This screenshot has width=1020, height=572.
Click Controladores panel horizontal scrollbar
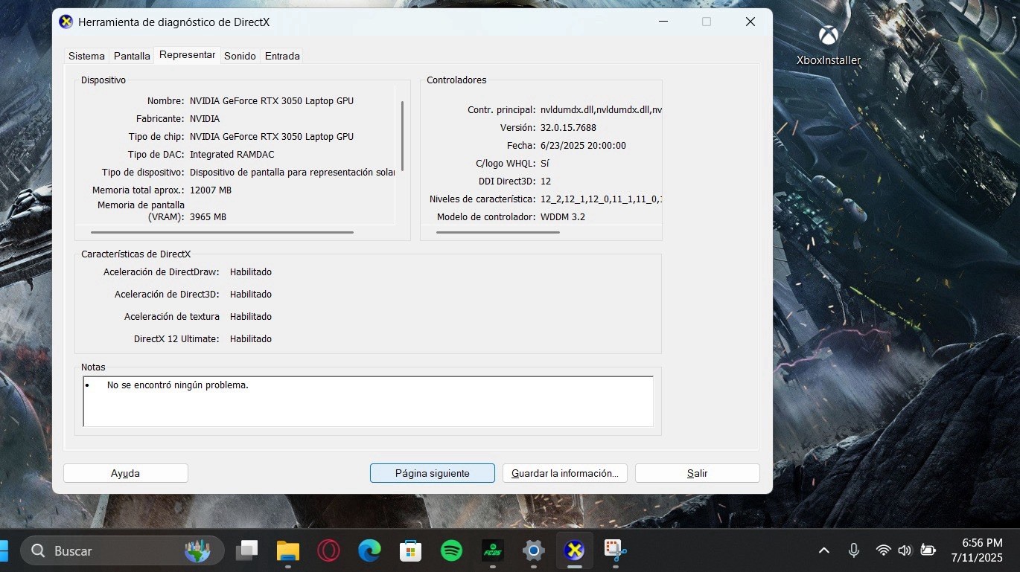(498, 232)
